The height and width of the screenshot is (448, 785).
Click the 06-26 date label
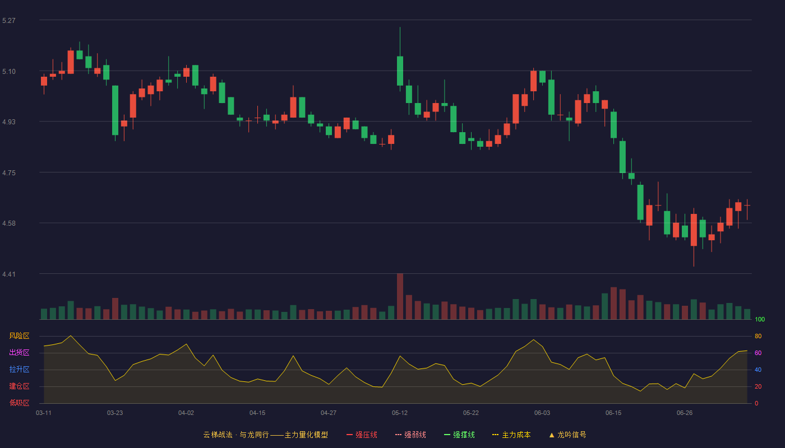click(685, 413)
